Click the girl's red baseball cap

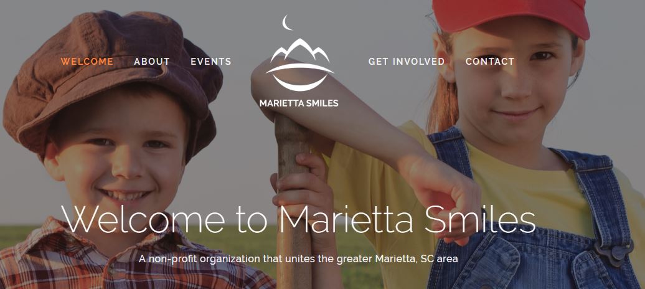(x=511, y=16)
